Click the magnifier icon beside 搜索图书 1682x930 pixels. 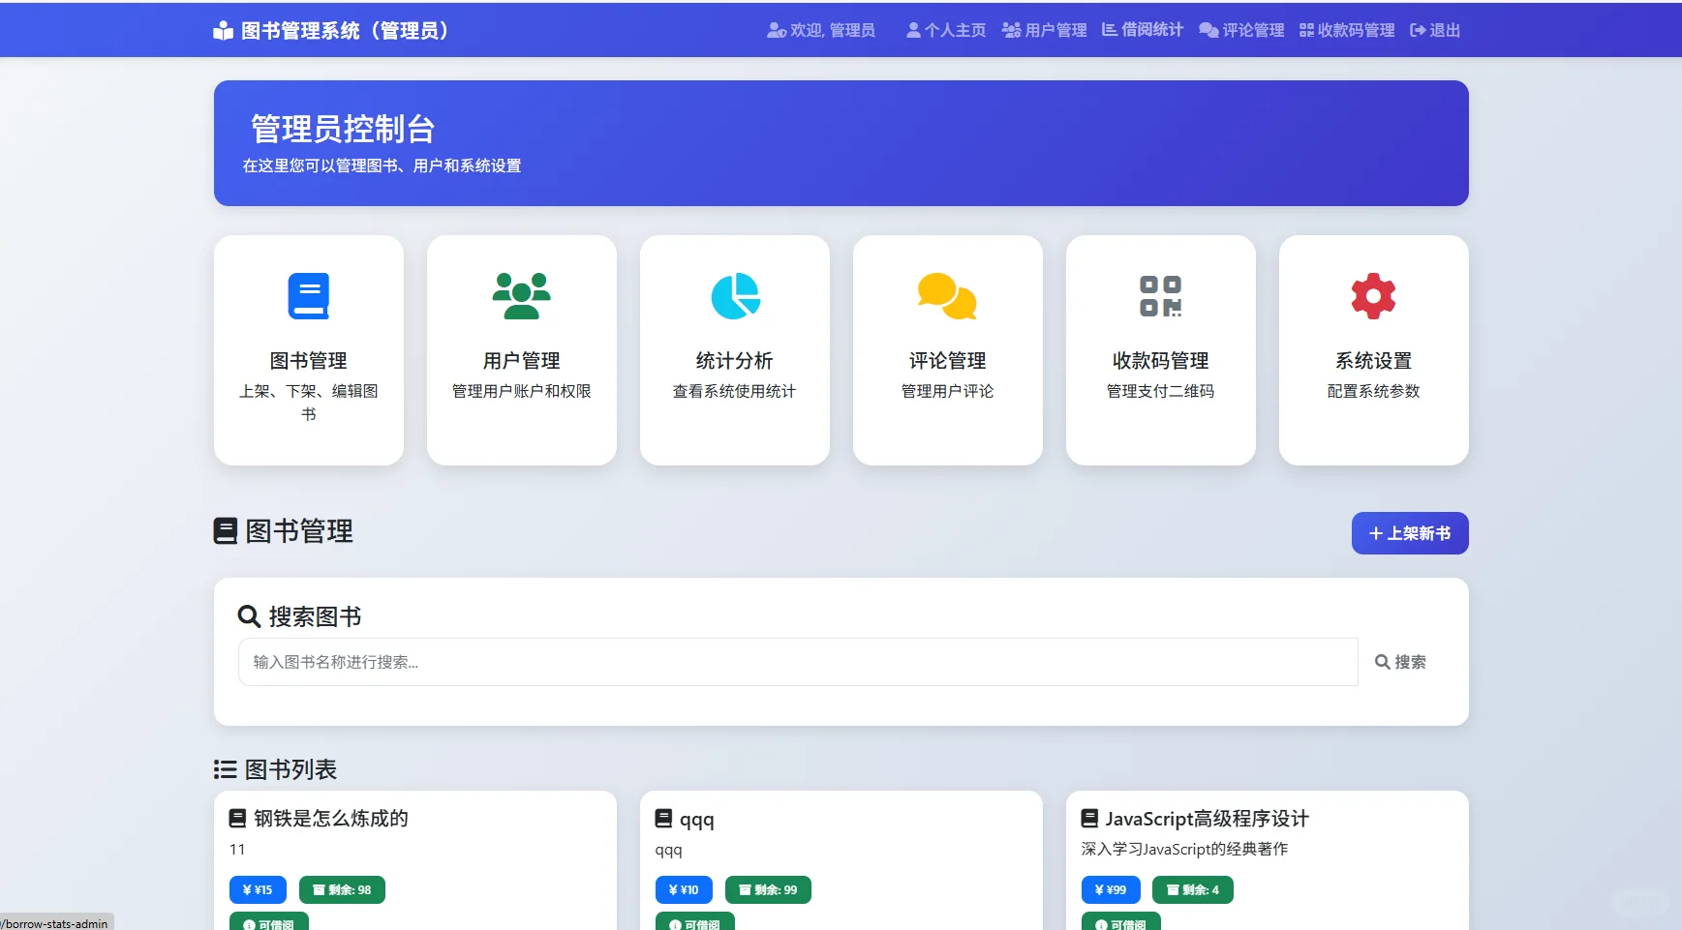click(x=249, y=615)
